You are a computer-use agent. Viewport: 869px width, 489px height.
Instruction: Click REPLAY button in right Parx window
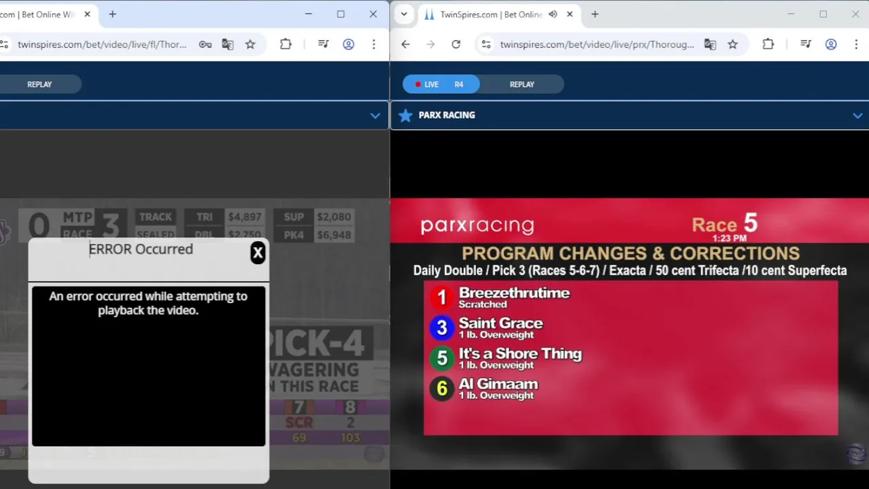pyautogui.click(x=522, y=84)
